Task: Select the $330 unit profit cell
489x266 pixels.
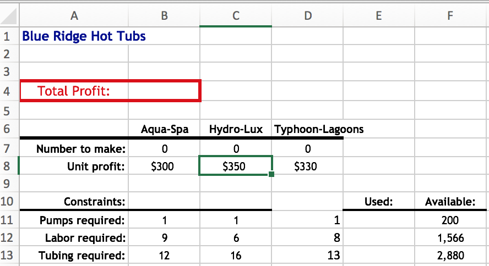Action: (307, 166)
